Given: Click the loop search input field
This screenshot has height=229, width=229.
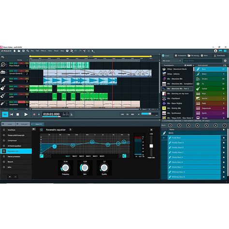Looking at the screenshot, I should (202, 61).
